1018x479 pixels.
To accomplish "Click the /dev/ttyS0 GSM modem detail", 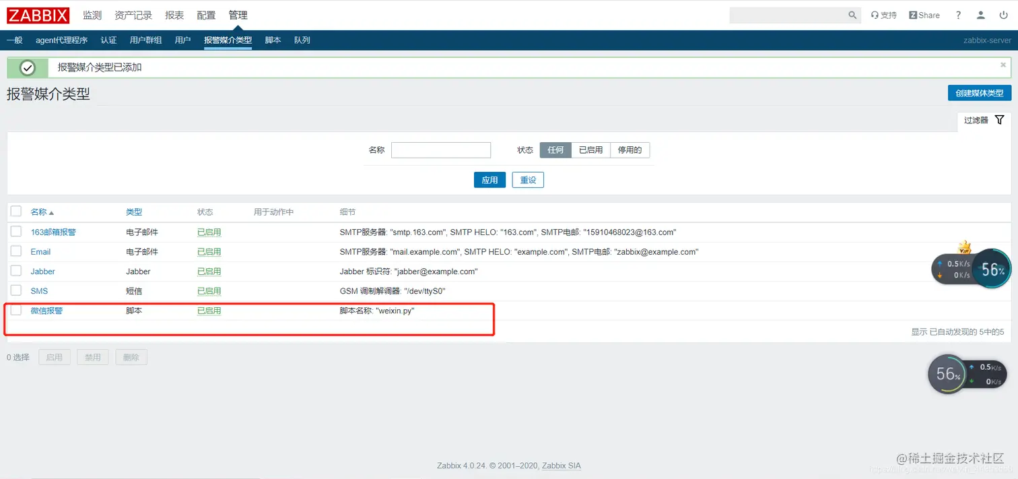I will (x=393, y=291).
